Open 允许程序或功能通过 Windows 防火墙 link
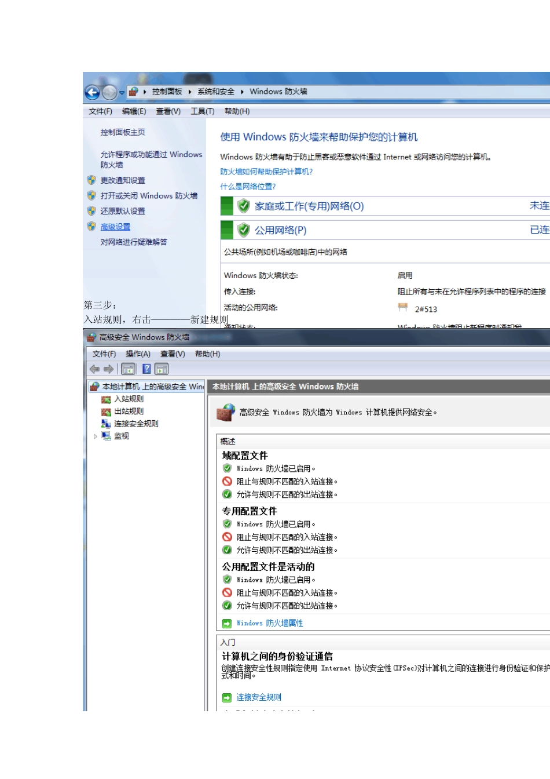 (x=151, y=159)
